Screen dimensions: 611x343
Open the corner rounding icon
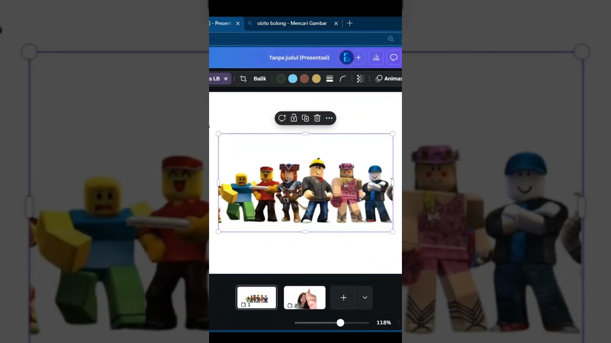click(343, 79)
